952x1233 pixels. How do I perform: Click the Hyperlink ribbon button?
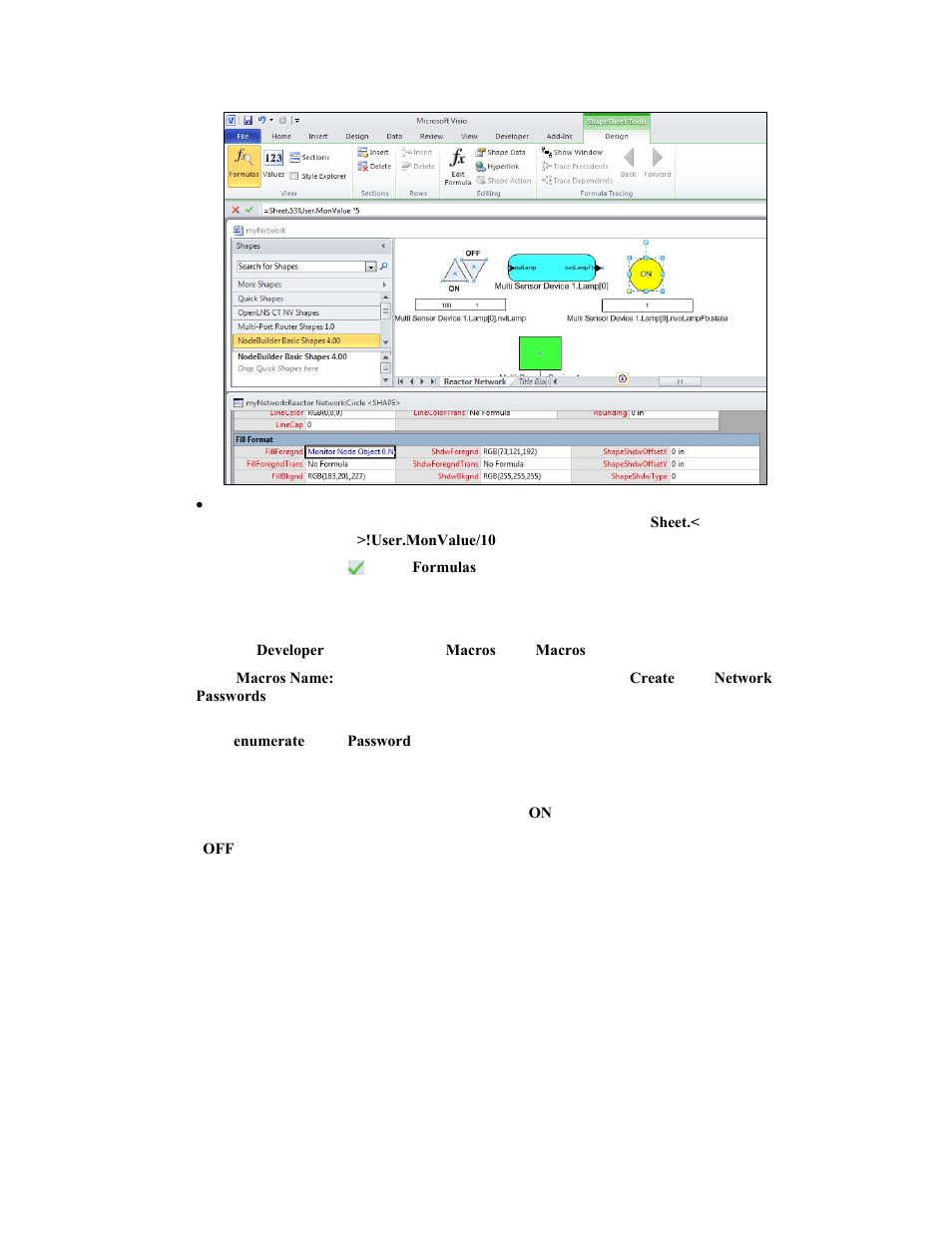pyautogui.click(x=498, y=167)
